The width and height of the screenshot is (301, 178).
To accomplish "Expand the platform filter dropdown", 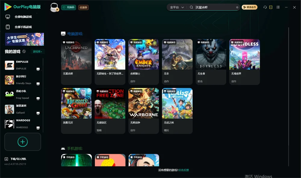I will [x=177, y=7].
